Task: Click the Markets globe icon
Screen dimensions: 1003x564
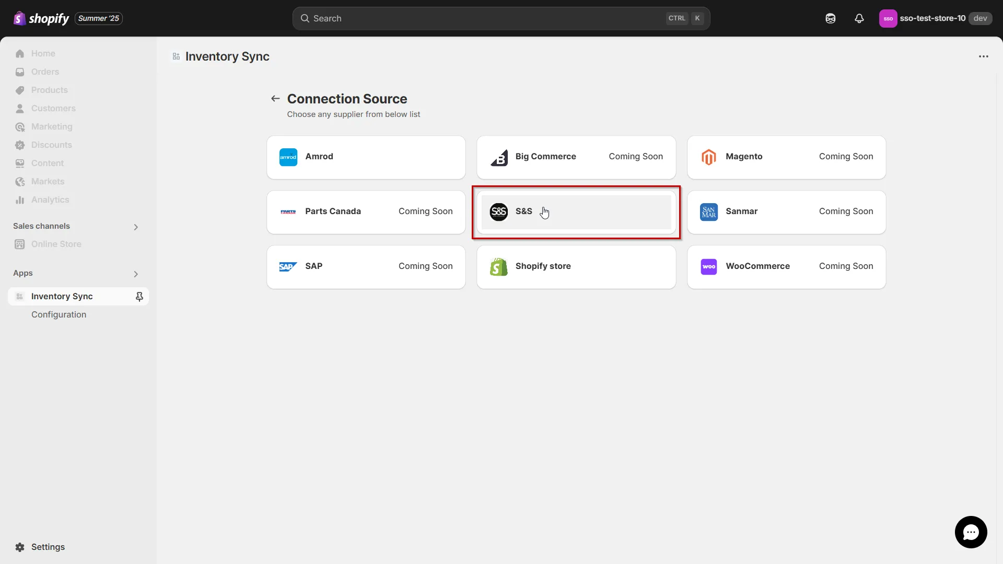Action: tap(20, 181)
